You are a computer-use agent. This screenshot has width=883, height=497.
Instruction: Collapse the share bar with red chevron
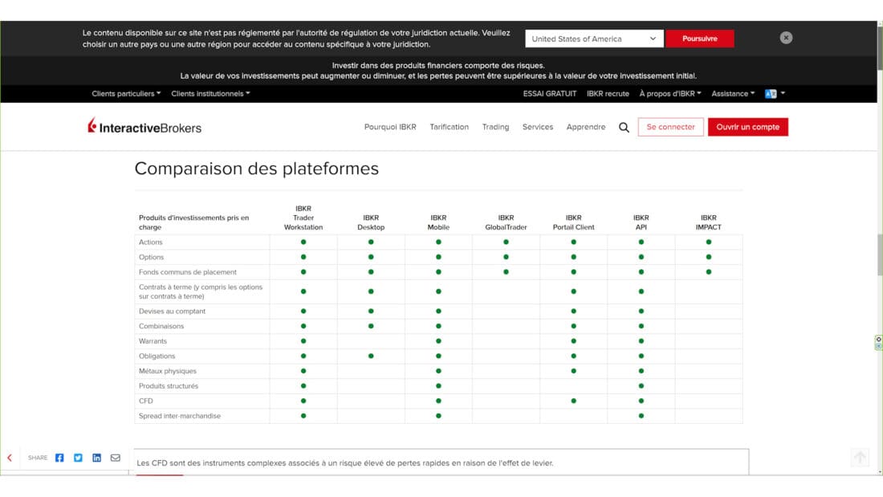pos(10,458)
